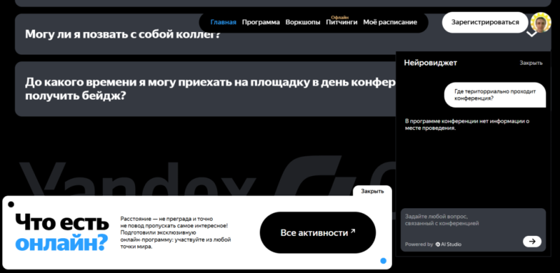Close the Нейровиджет chat panel
This screenshot has width=560, height=273.
point(531,63)
